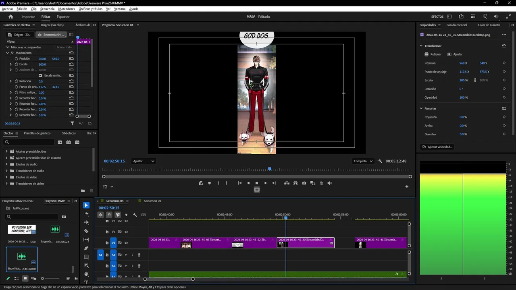Click the timeline captions CC icon
The image size is (516, 290).
pyautogui.click(x=144, y=215)
